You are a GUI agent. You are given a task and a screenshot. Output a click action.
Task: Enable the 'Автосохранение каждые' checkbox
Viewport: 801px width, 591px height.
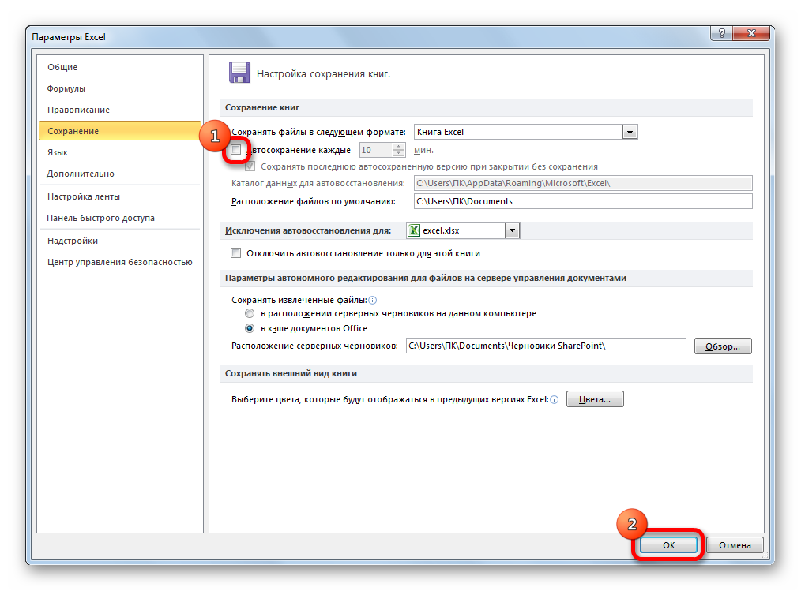pos(236,149)
